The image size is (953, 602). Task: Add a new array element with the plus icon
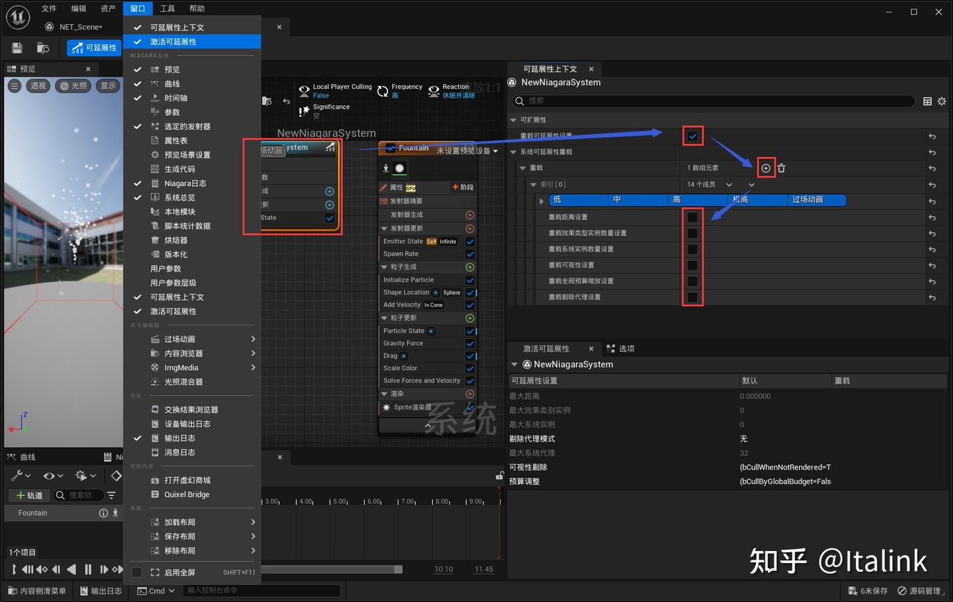point(766,168)
